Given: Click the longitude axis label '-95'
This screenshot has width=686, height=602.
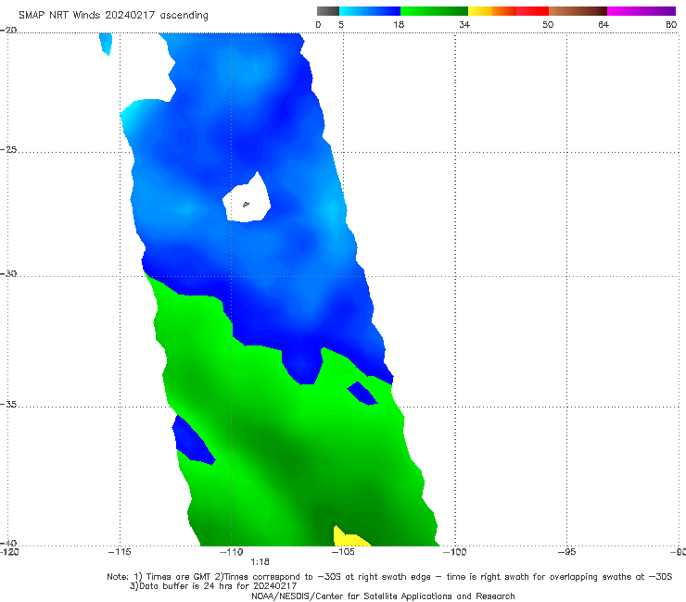Looking at the screenshot, I should point(566,552).
